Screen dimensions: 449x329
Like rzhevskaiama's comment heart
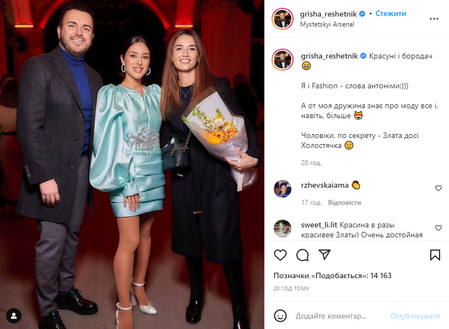[438, 188]
